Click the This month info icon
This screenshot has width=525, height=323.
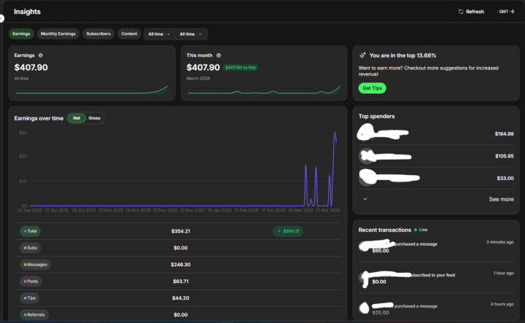[219, 55]
